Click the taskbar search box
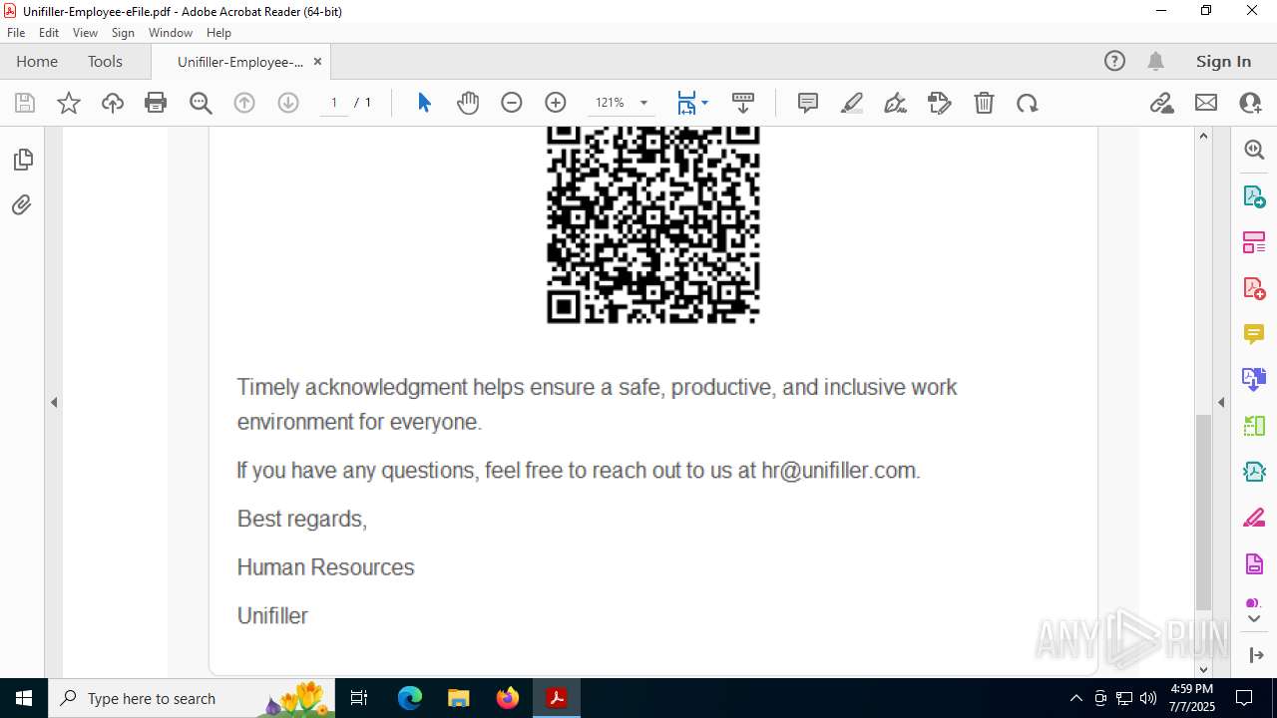Image resolution: width=1277 pixels, height=718 pixels. pos(193,698)
